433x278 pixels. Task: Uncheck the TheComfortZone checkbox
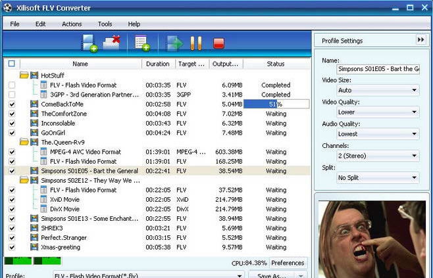click(12, 114)
